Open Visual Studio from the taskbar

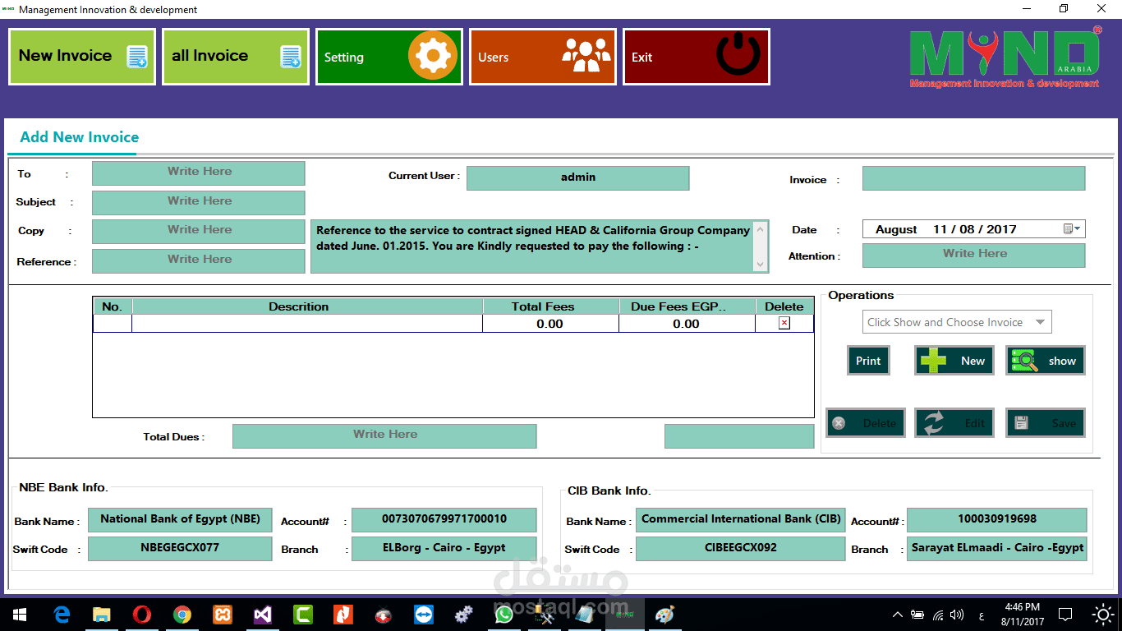click(x=263, y=614)
